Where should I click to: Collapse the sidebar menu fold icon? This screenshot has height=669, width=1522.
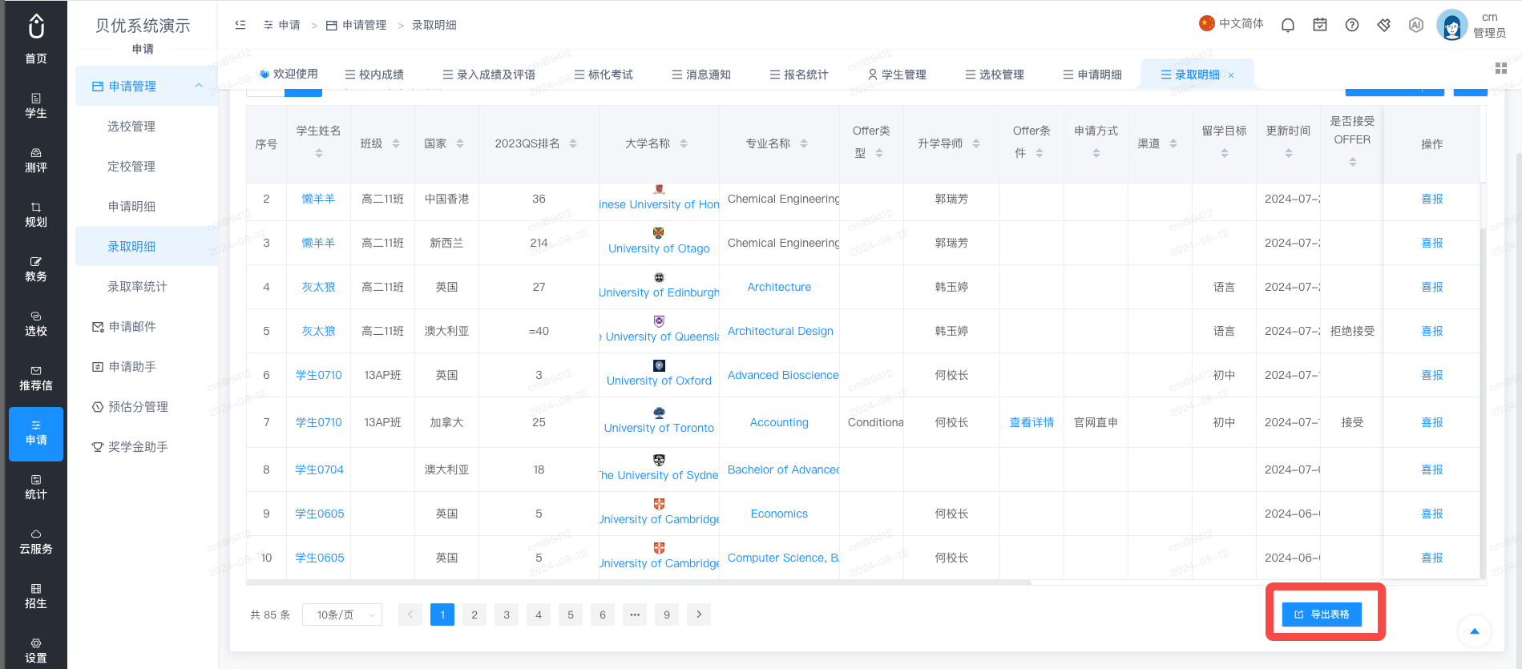(x=240, y=25)
